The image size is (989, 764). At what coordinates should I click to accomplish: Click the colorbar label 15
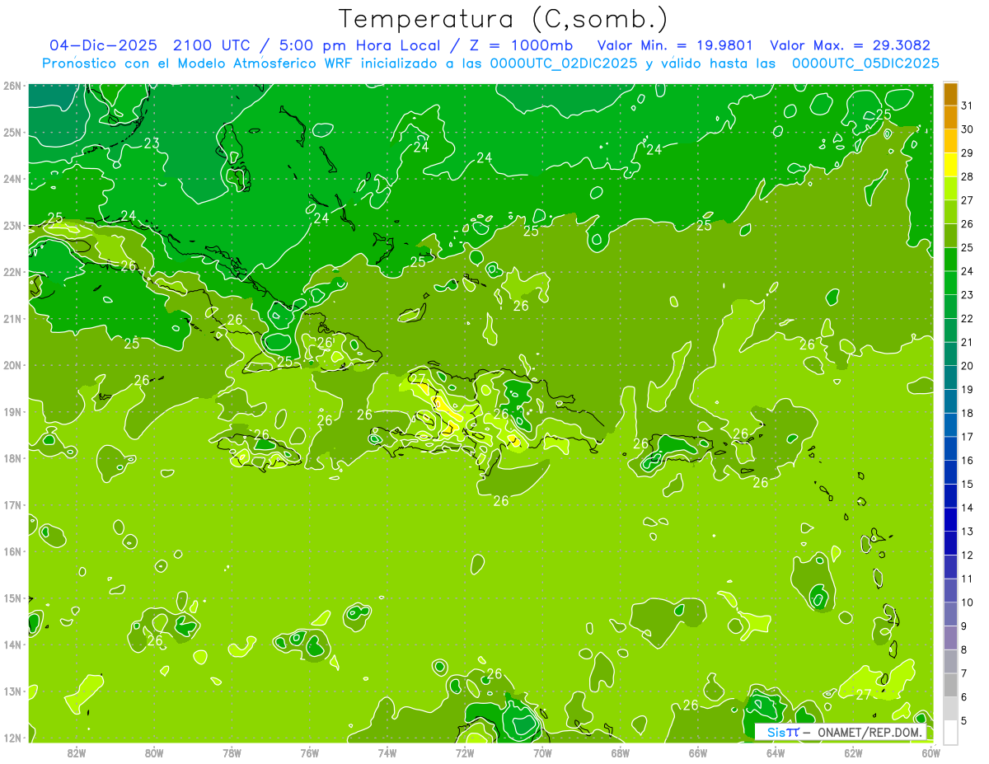(967, 484)
